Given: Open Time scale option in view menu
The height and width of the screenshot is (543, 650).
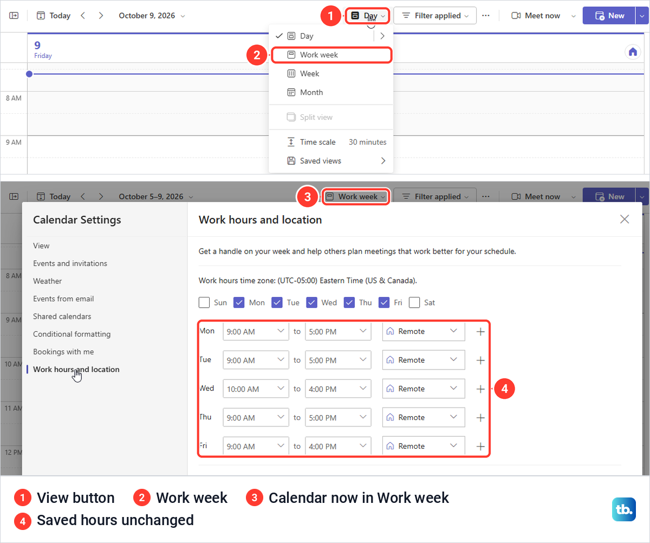Looking at the screenshot, I should [331, 142].
